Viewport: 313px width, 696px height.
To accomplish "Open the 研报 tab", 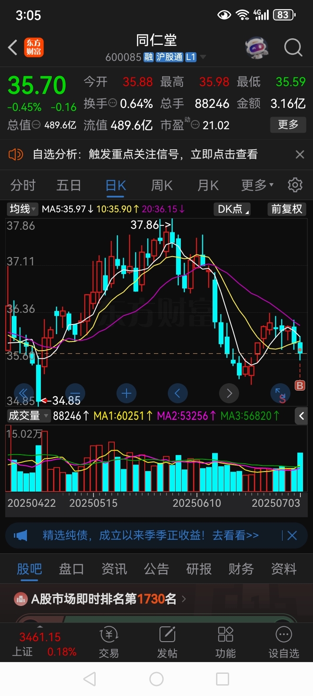I will pos(199,569).
